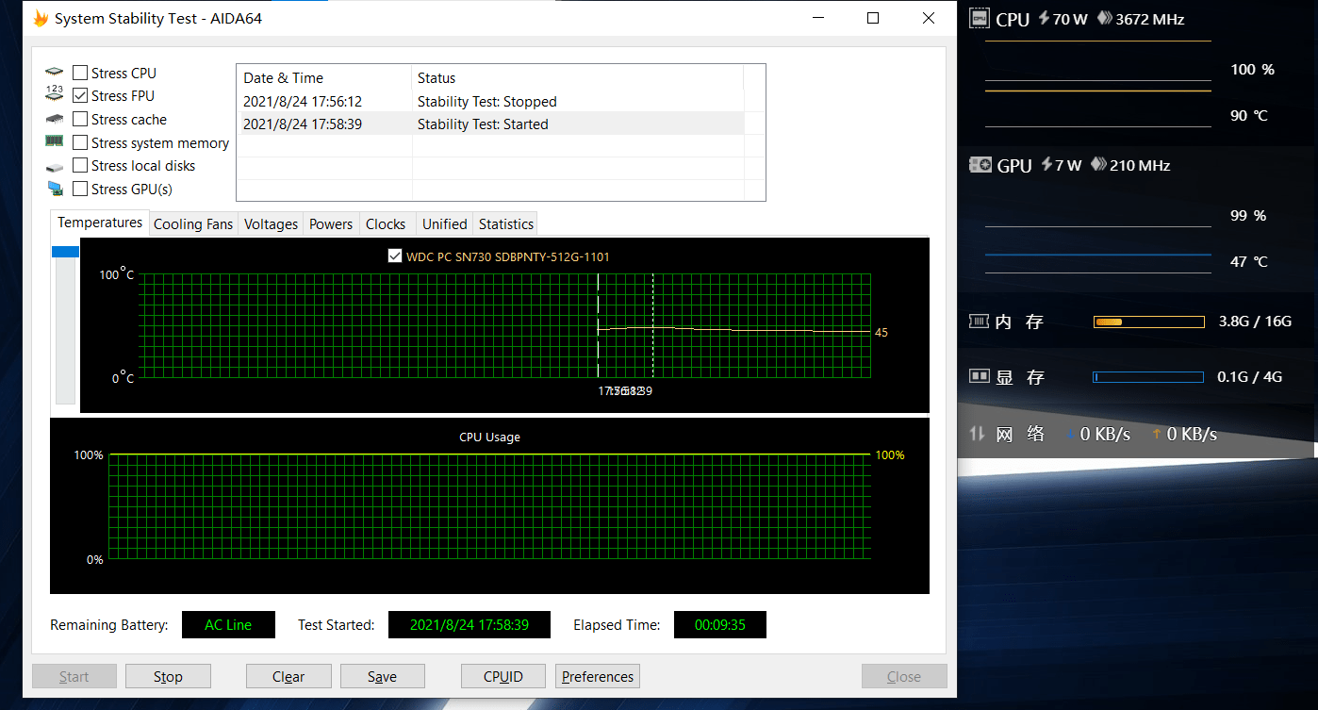Open the Preferences dialog
This screenshot has width=1318, height=710.
click(x=598, y=676)
